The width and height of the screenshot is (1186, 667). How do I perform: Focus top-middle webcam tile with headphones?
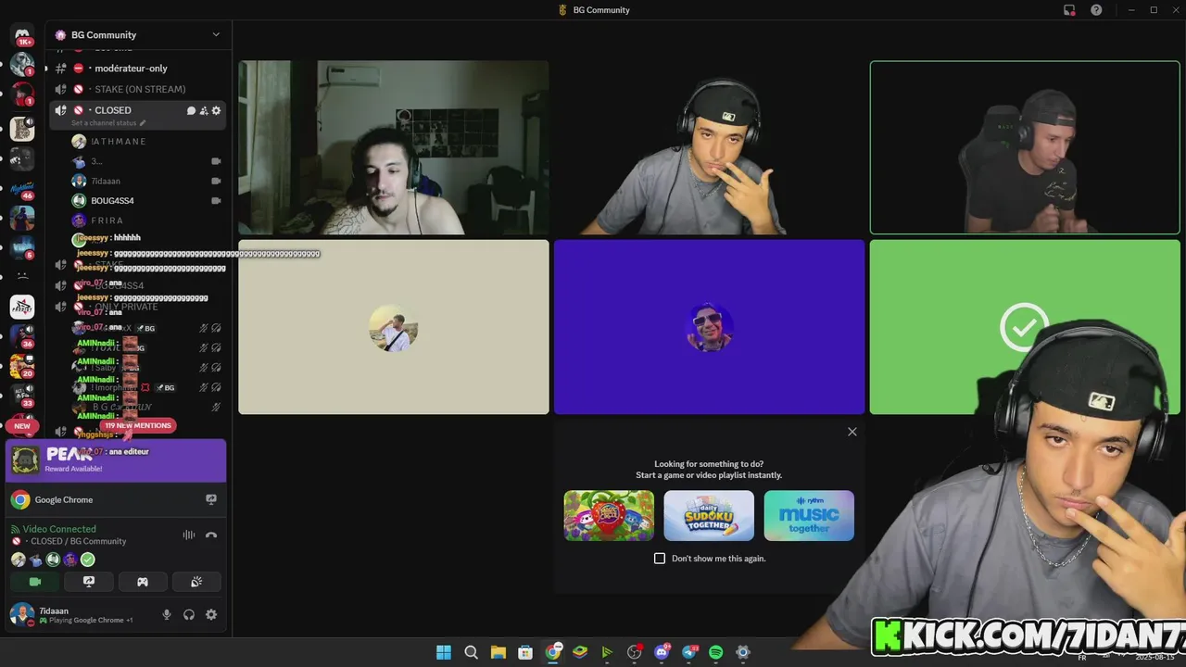pyautogui.click(x=709, y=147)
